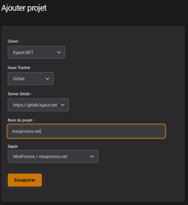Click the Server Gitlab field label
The image size is (188, 205).
19,94
